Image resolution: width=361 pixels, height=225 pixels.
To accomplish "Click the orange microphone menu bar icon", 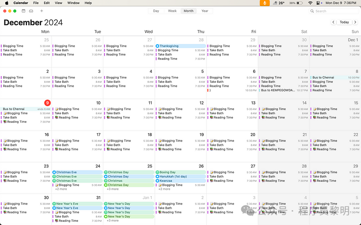I will tap(265, 3).
